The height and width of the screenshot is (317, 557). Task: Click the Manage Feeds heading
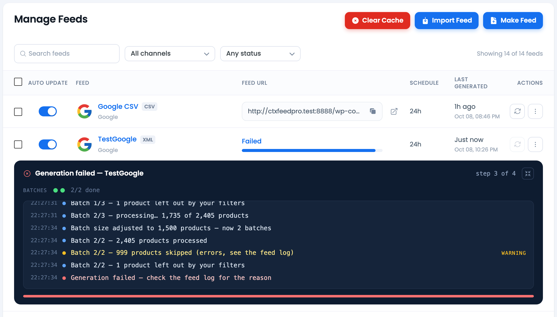click(x=51, y=20)
